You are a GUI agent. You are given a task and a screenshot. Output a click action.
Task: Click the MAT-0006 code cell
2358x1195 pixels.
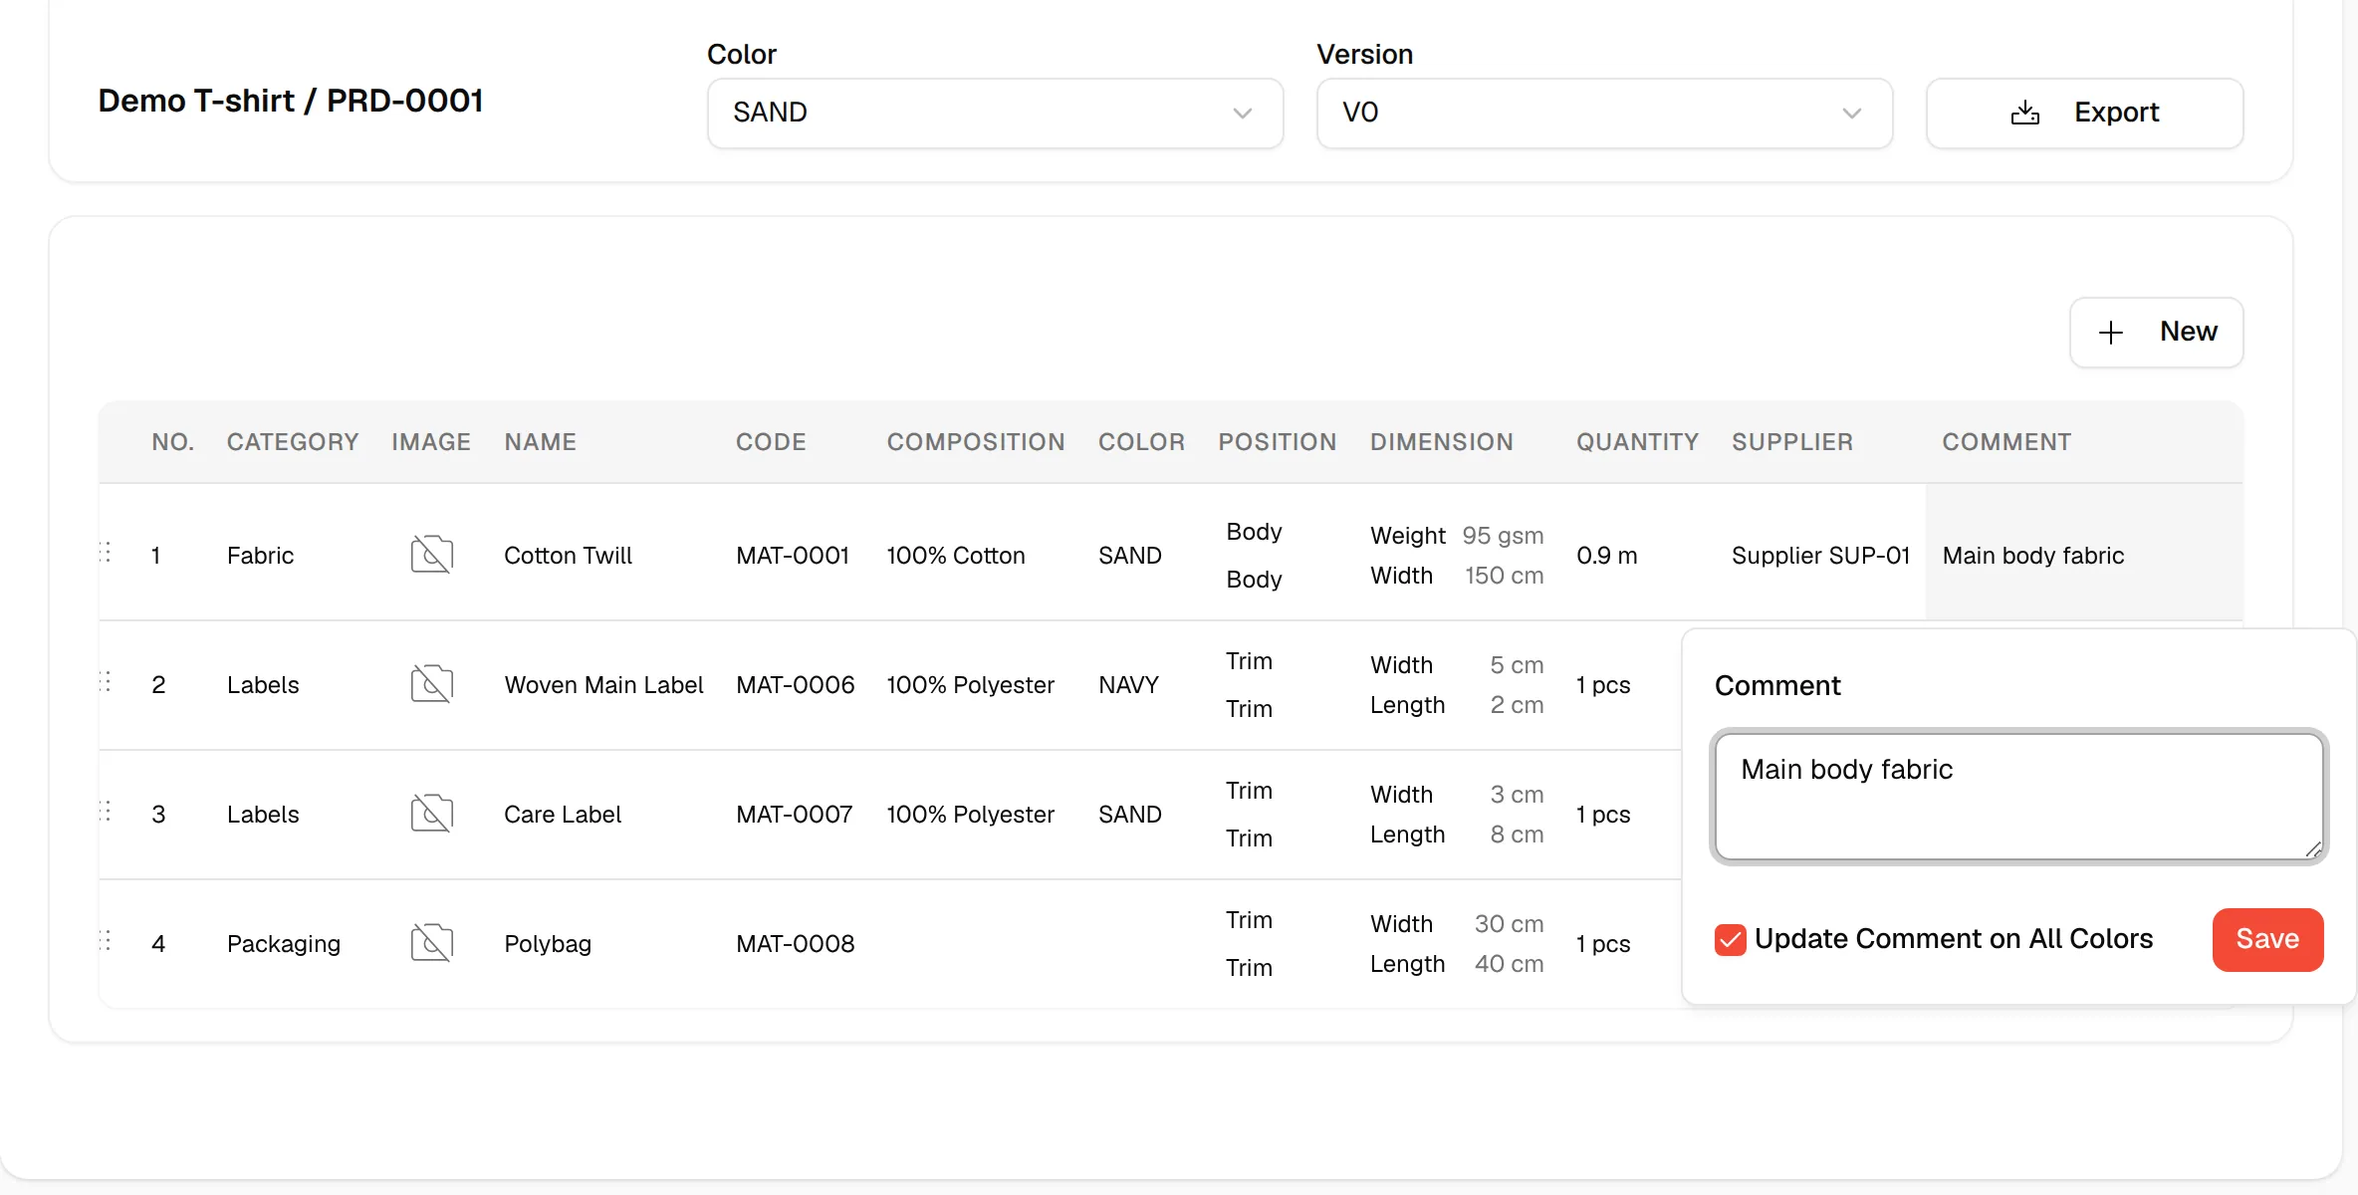pyautogui.click(x=795, y=685)
